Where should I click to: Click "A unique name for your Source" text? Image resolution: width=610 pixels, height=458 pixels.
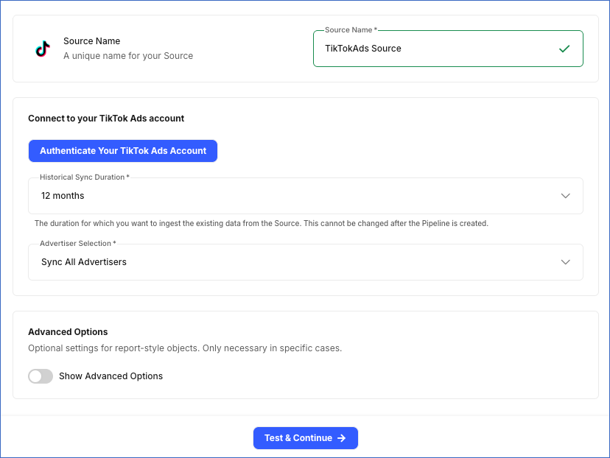128,56
